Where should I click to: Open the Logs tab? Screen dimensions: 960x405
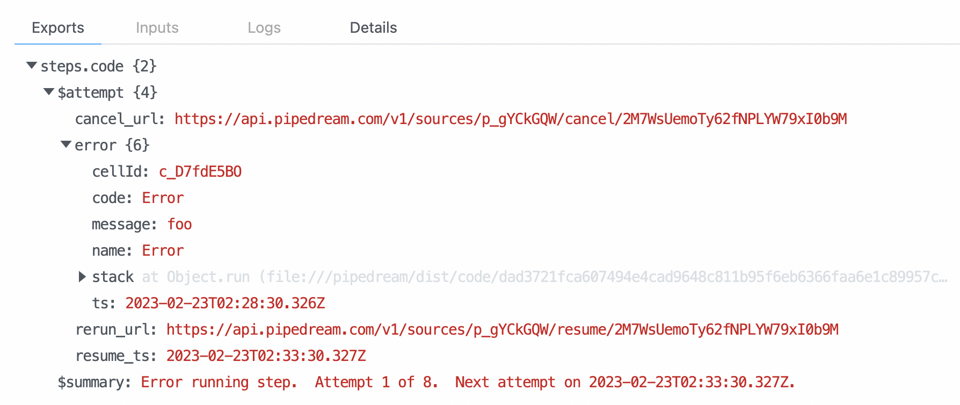click(x=264, y=27)
